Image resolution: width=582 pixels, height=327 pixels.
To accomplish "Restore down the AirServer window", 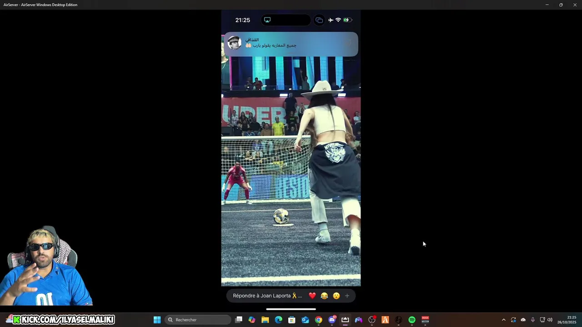I will pyautogui.click(x=561, y=5).
